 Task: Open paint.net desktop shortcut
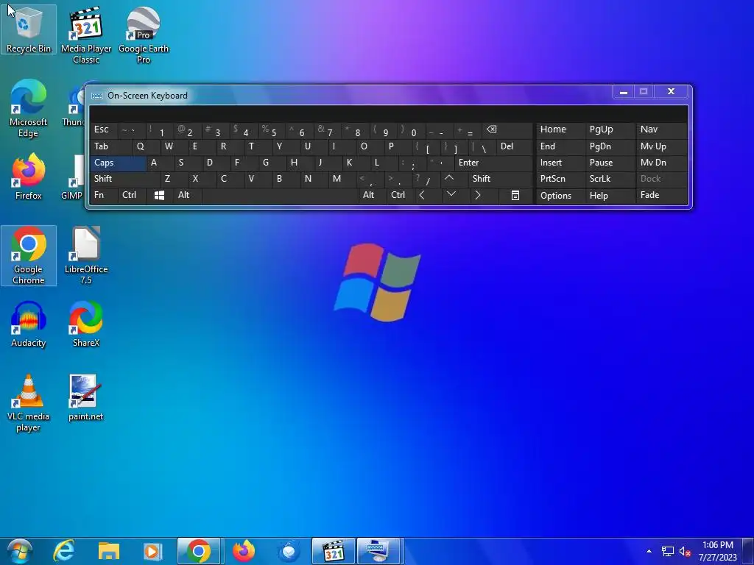click(x=86, y=398)
